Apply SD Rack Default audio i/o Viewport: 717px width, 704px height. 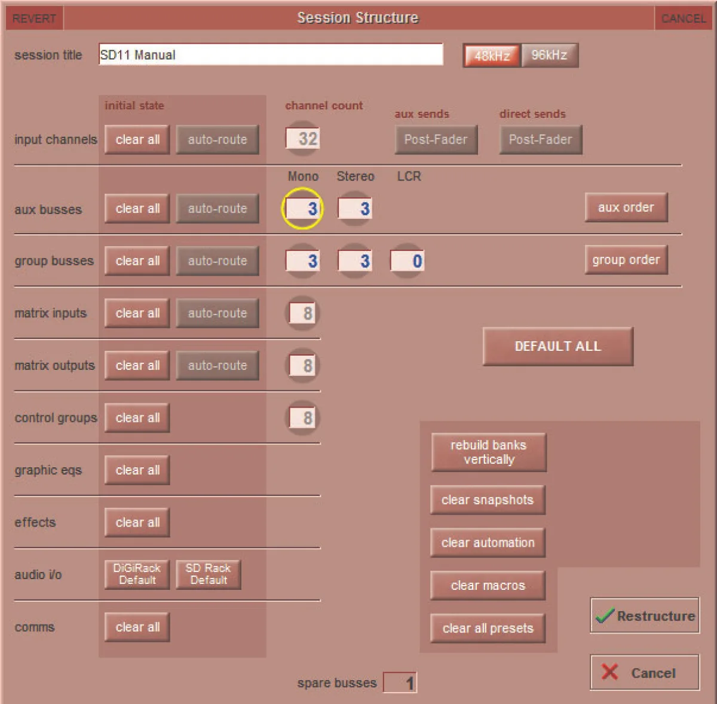coord(209,574)
